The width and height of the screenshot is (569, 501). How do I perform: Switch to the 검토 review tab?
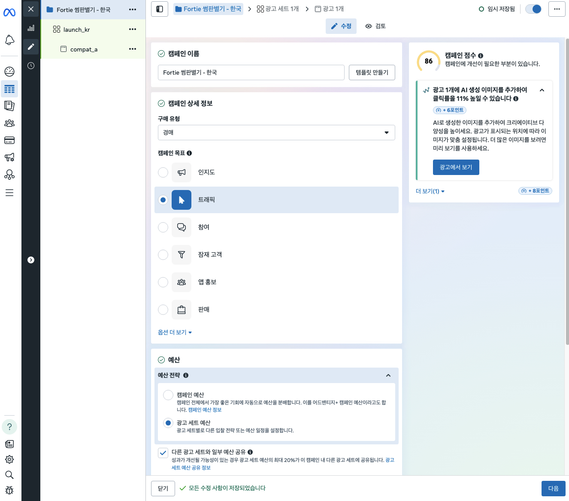(375, 26)
